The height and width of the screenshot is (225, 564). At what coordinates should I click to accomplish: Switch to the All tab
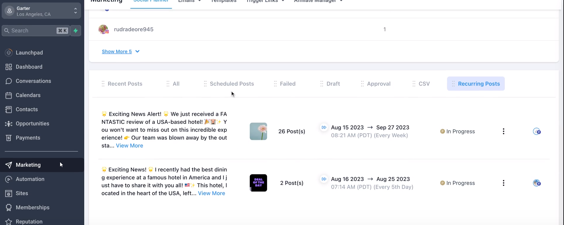pos(176,84)
